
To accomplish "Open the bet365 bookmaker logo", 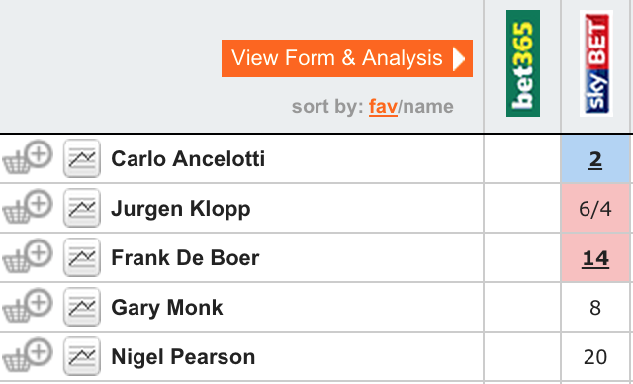I will (x=523, y=63).
